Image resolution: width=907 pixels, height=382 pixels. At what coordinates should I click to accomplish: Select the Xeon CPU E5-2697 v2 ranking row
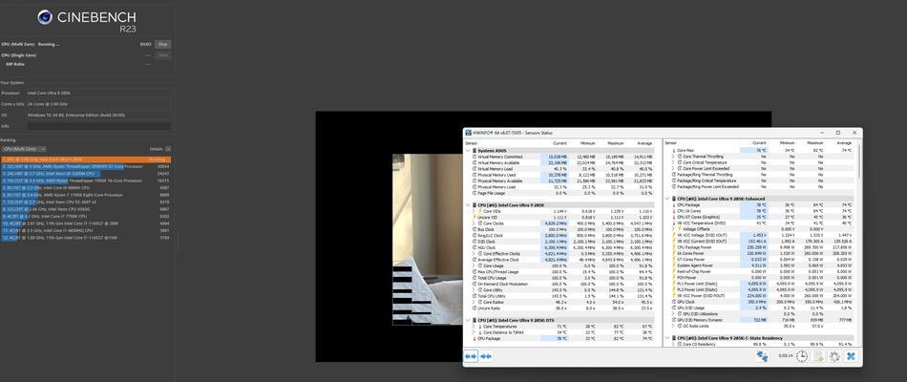[x=86, y=202]
